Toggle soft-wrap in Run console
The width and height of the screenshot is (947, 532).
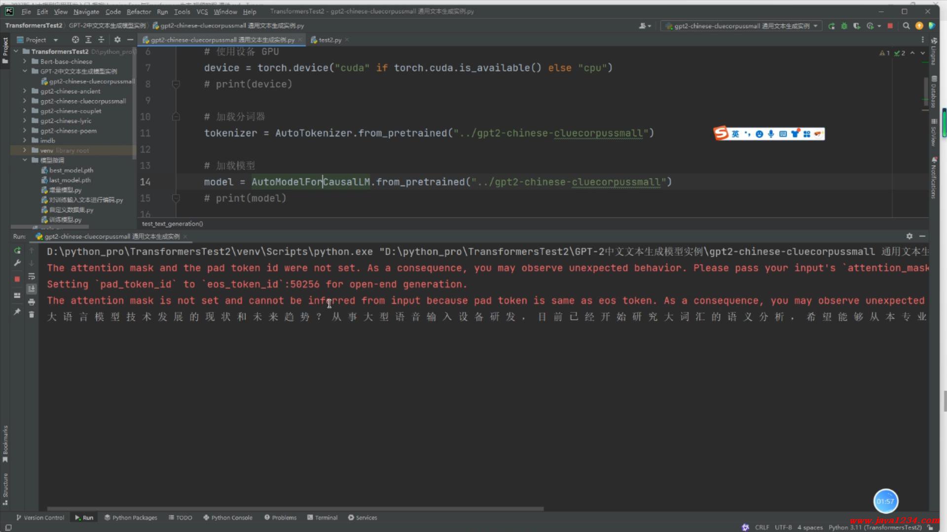pos(32,276)
